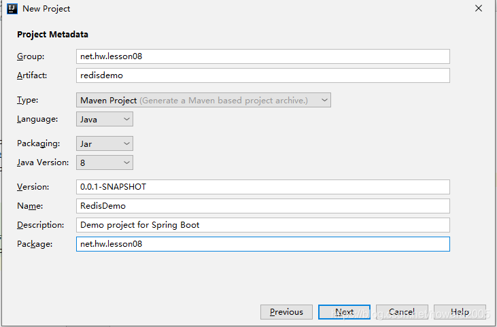
Task: Open the Type dropdown Maven Project
Action: (203, 100)
